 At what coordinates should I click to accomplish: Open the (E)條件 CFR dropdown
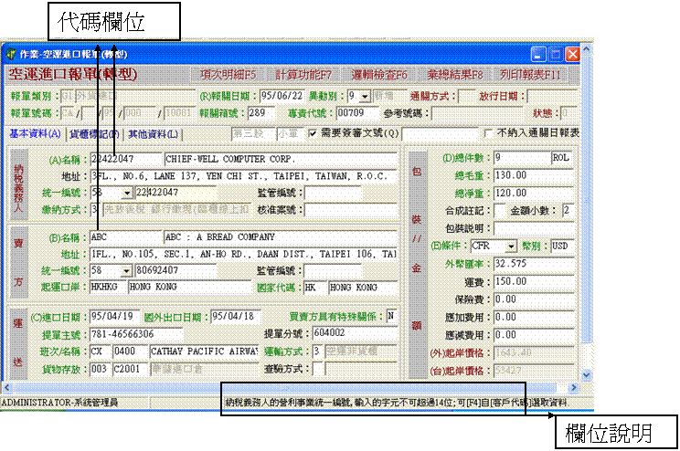point(511,246)
